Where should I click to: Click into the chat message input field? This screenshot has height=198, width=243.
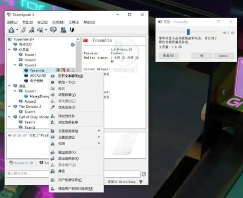73,174
